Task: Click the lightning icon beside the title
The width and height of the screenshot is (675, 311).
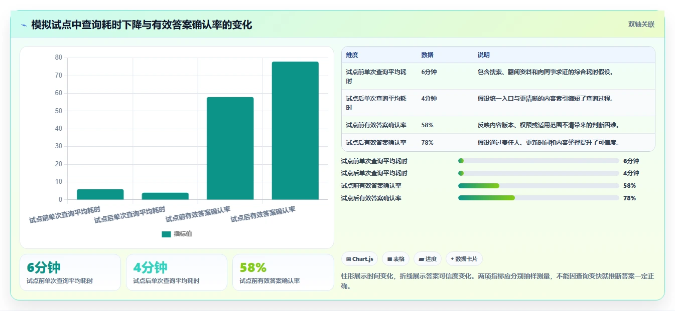Action: tap(24, 25)
